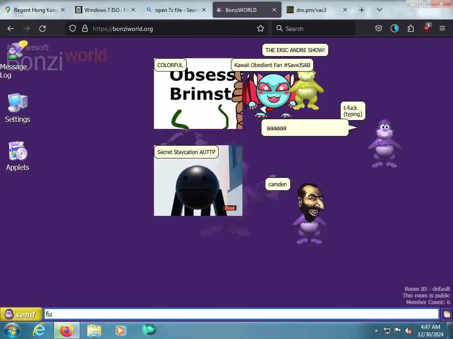
Task: Click the Secret Staycation AUTTP label
Action: tap(186, 152)
